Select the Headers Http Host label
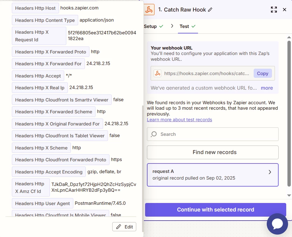292x237 pixels. 35,8
